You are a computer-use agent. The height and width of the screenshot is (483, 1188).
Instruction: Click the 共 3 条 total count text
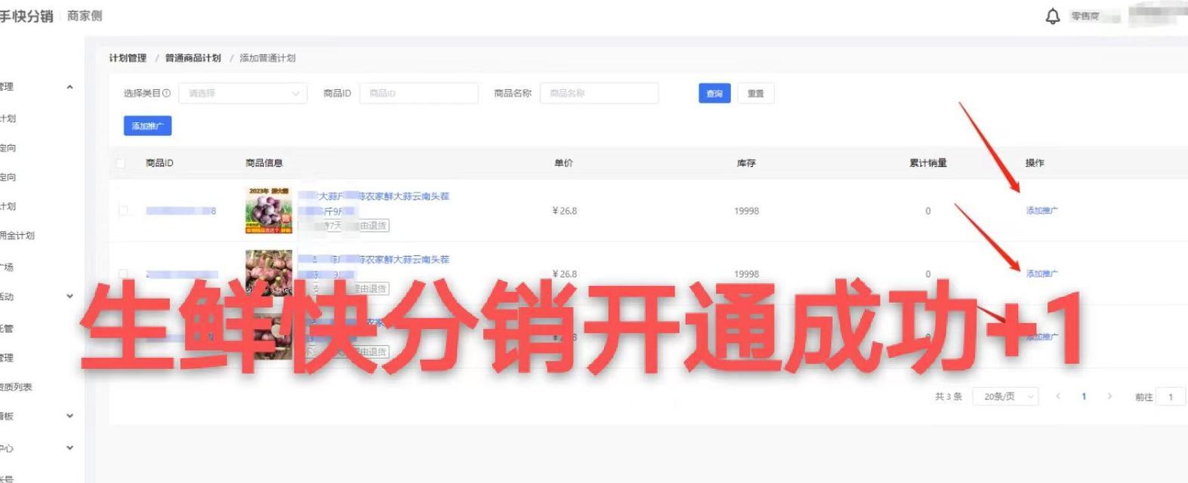coord(949,396)
